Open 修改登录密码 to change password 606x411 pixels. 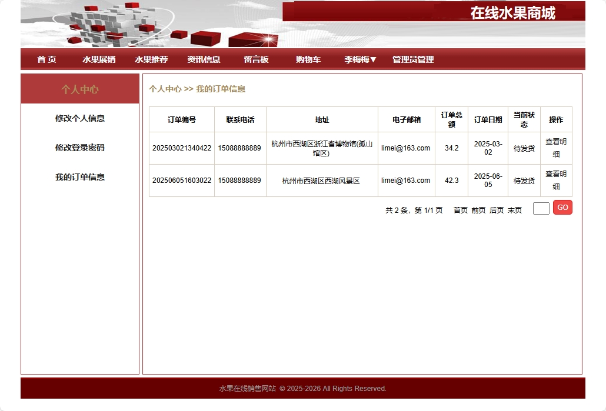[79, 148]
